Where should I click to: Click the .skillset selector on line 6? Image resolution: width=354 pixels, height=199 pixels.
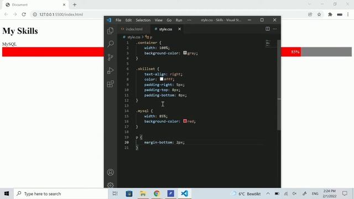tap(145, 69)
